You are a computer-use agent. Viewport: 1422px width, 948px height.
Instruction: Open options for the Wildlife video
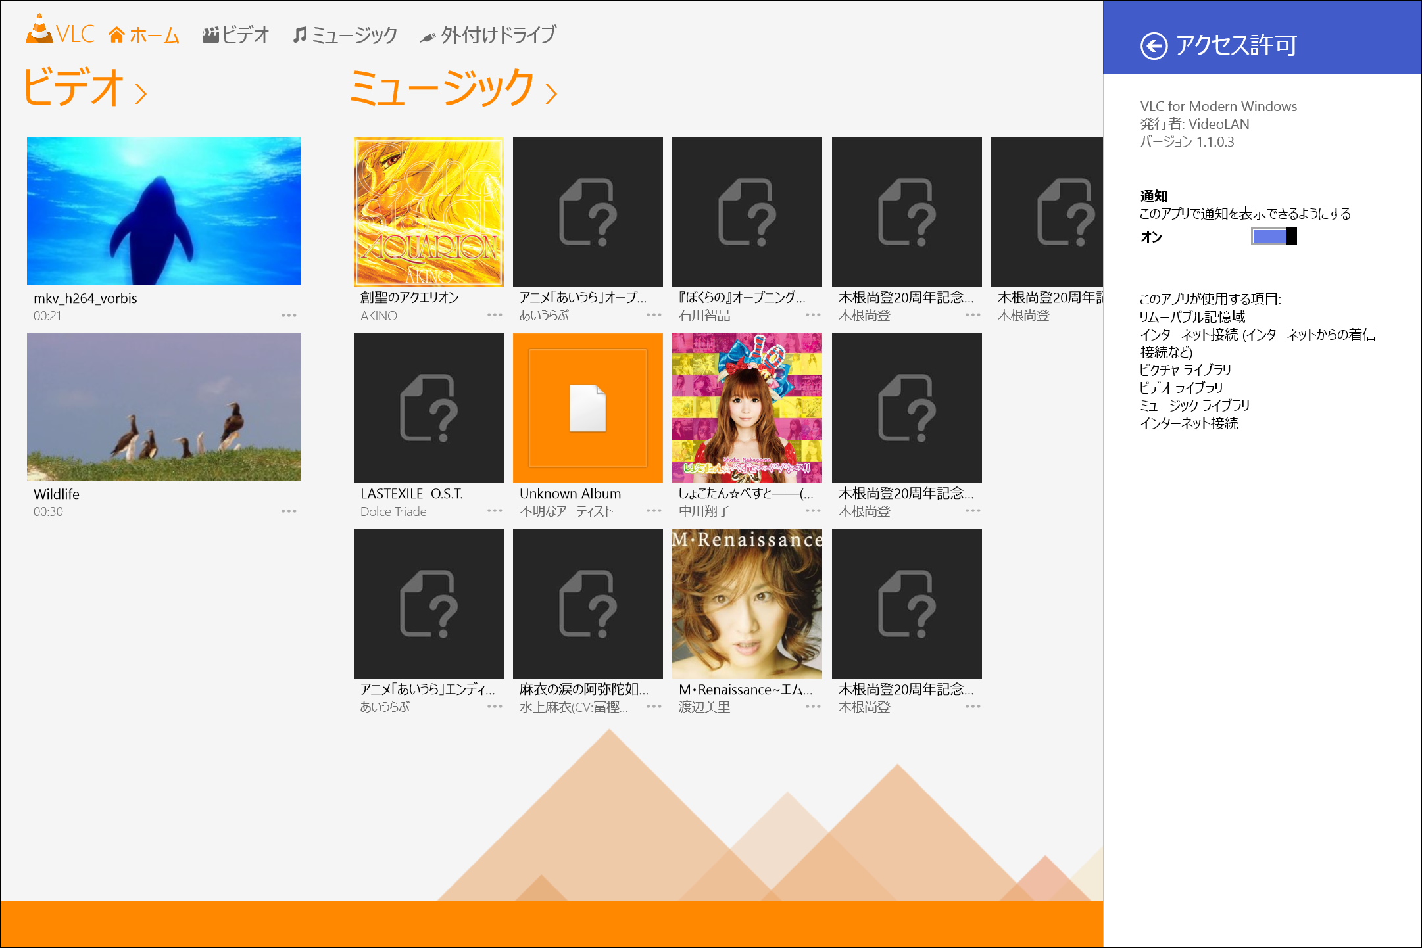(x=289, y=511)
